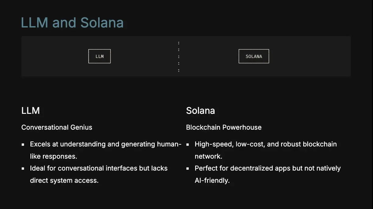Select the text 'AI-friendly.'
This screenshot has height=209, width=373.
coord(212,180)
